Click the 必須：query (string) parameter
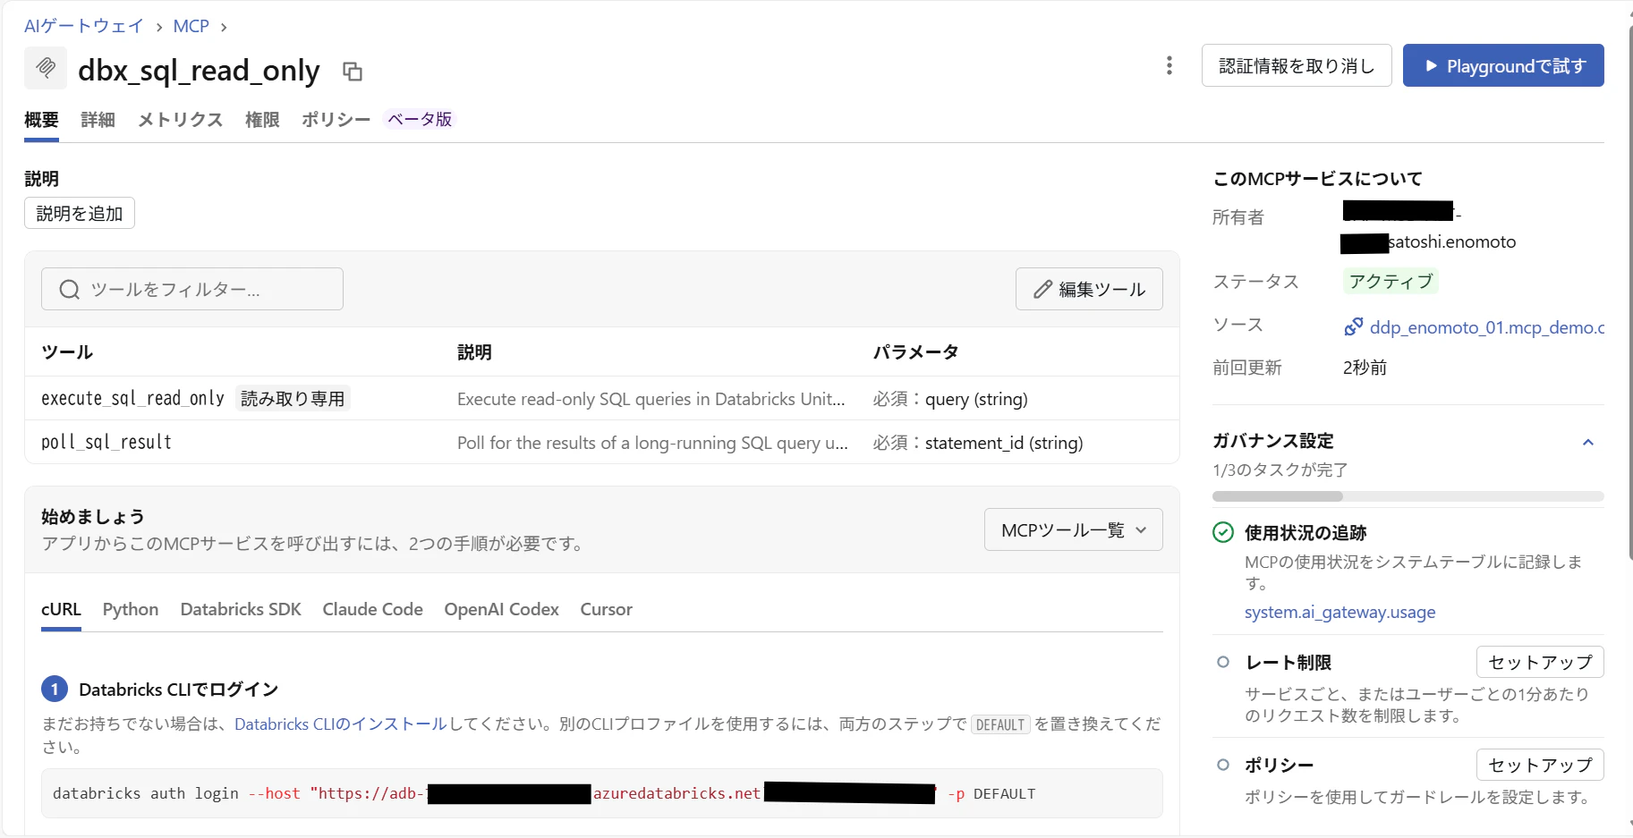This screenshot has width=1633, height=838. click(x=950, y=399)
